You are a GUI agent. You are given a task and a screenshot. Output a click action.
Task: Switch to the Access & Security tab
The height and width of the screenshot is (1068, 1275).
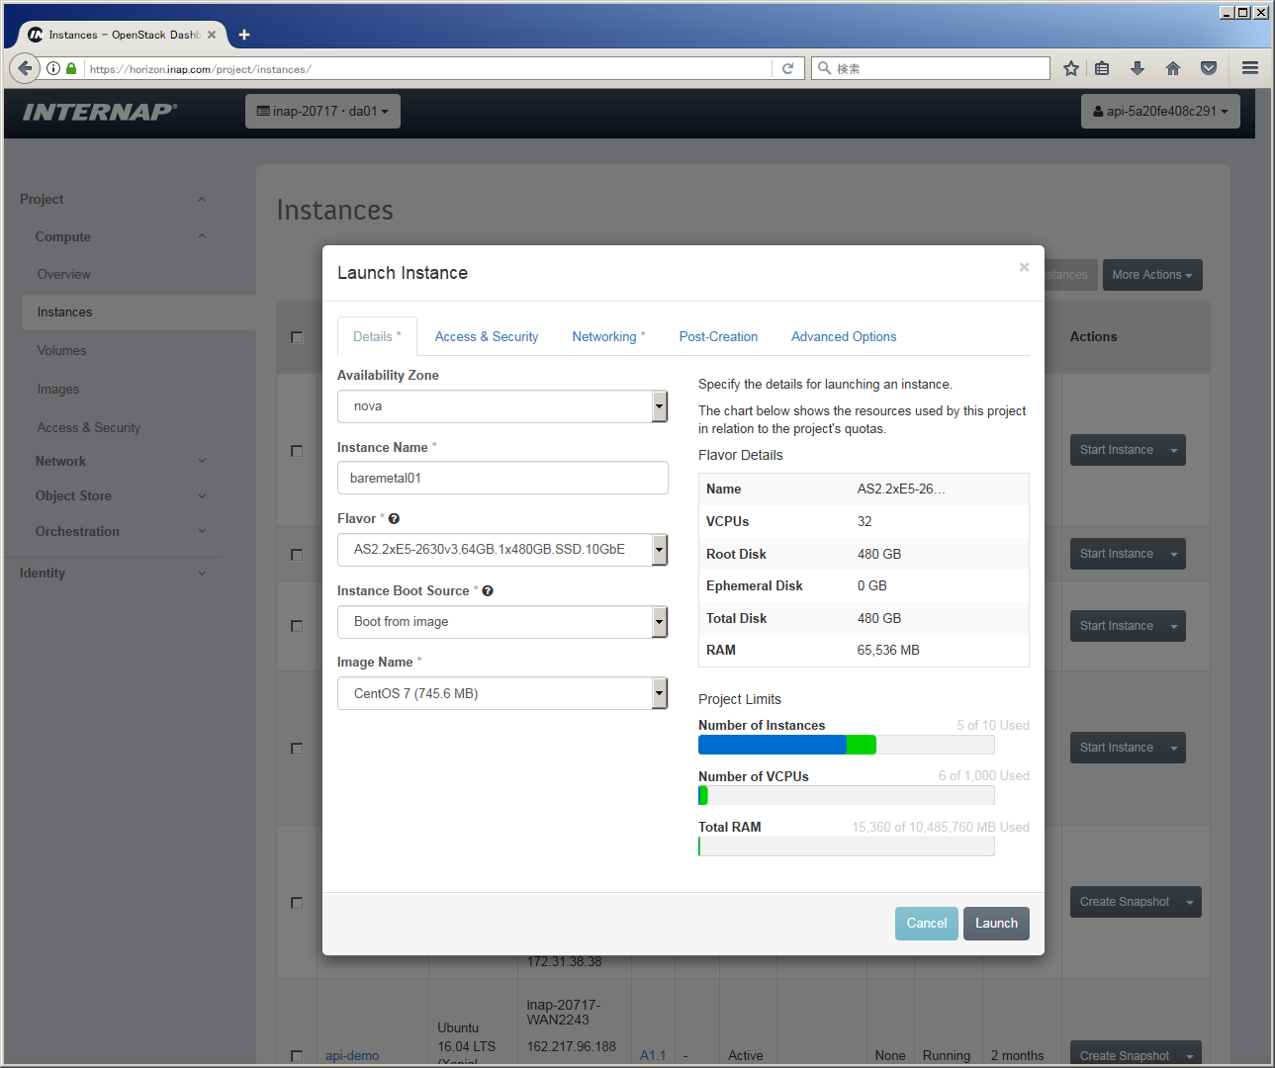click(487, 336)
